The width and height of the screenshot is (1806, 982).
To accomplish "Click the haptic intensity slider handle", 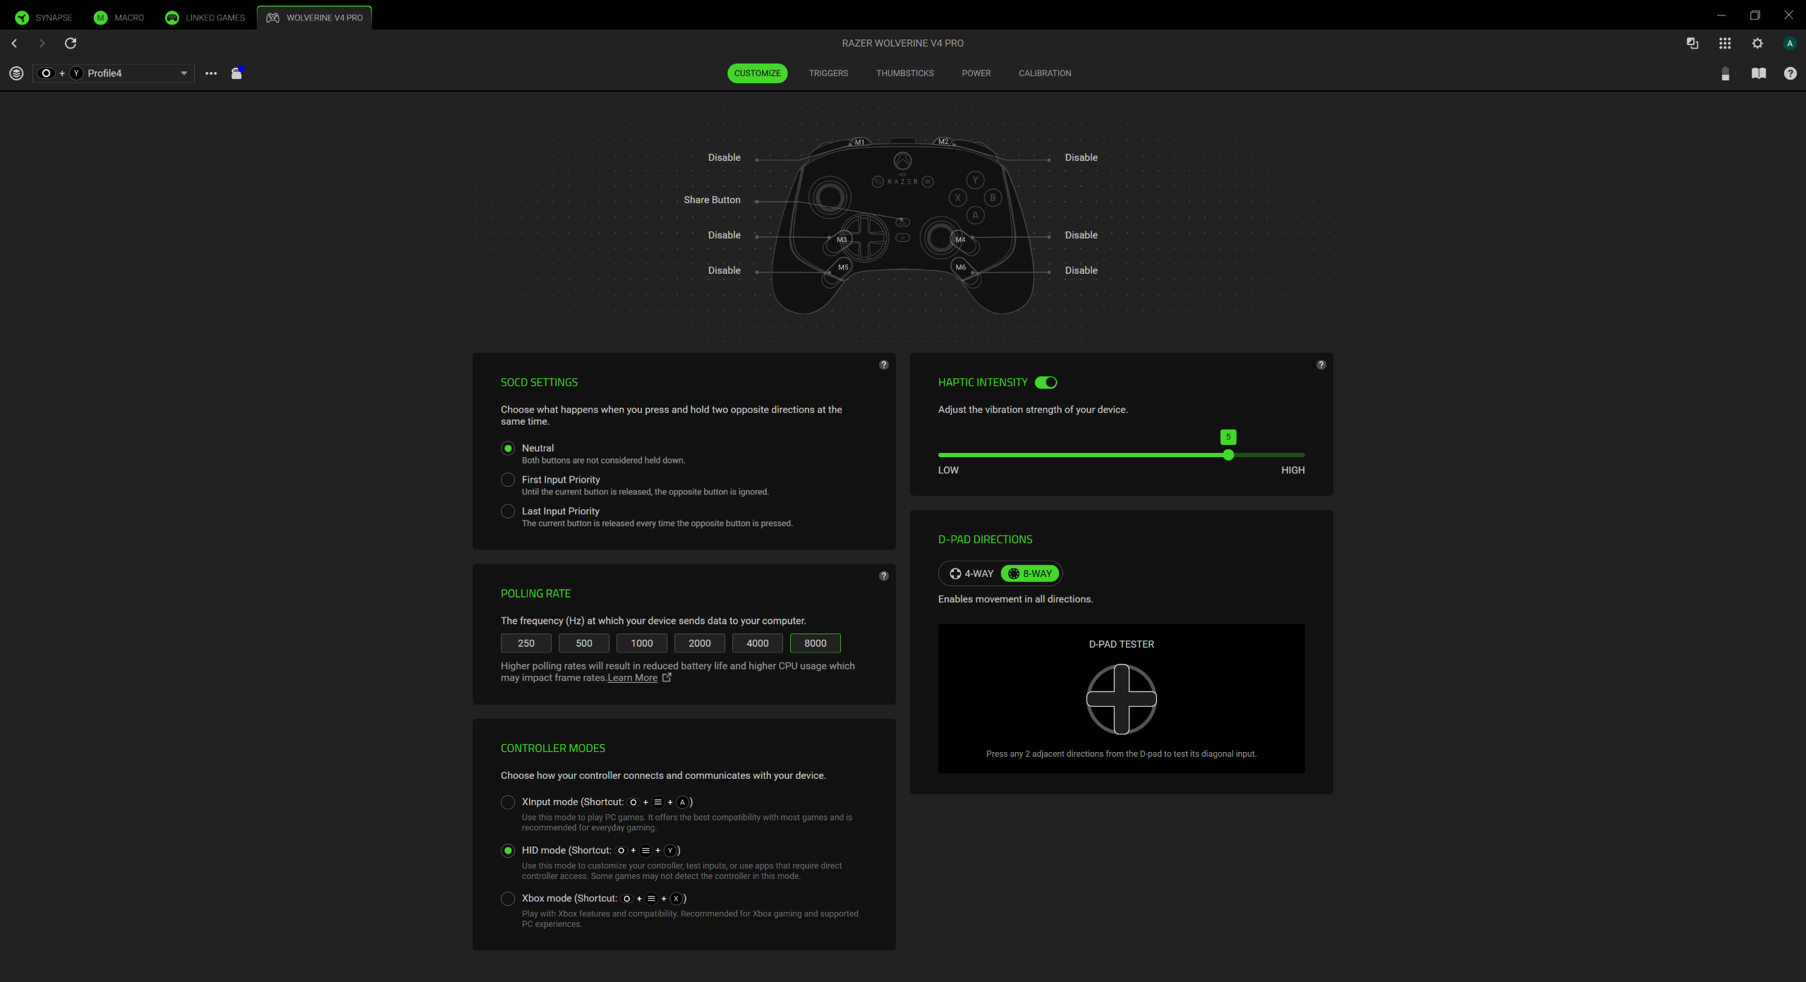I will coord(1228,455).
